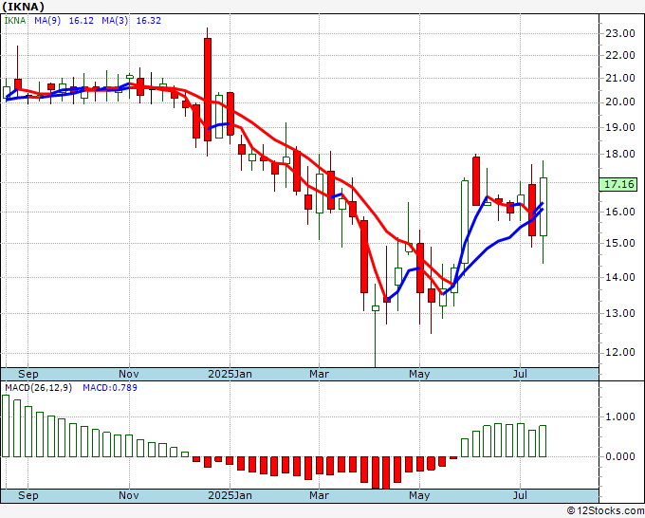Click the MACD(26,12,9) indicator label
The height and width of the screenshot is (518, 645).
click(x=38, y=388)
